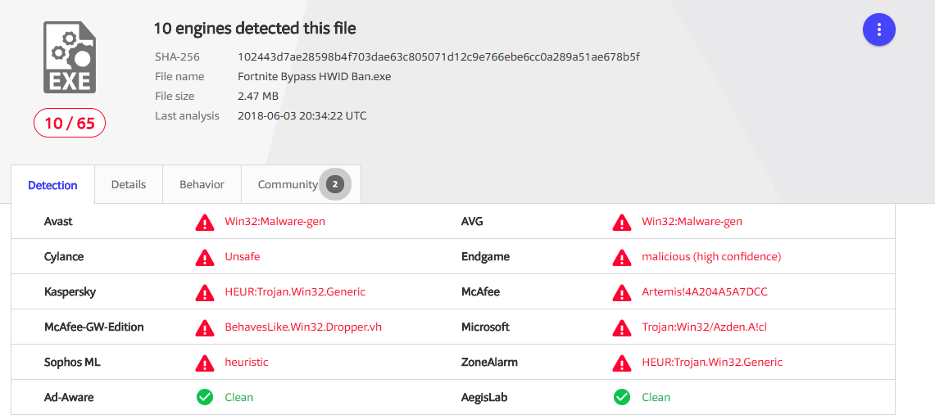Click the red warning icon for McAfee
The image size is (935, 415).
click(622, 292)
